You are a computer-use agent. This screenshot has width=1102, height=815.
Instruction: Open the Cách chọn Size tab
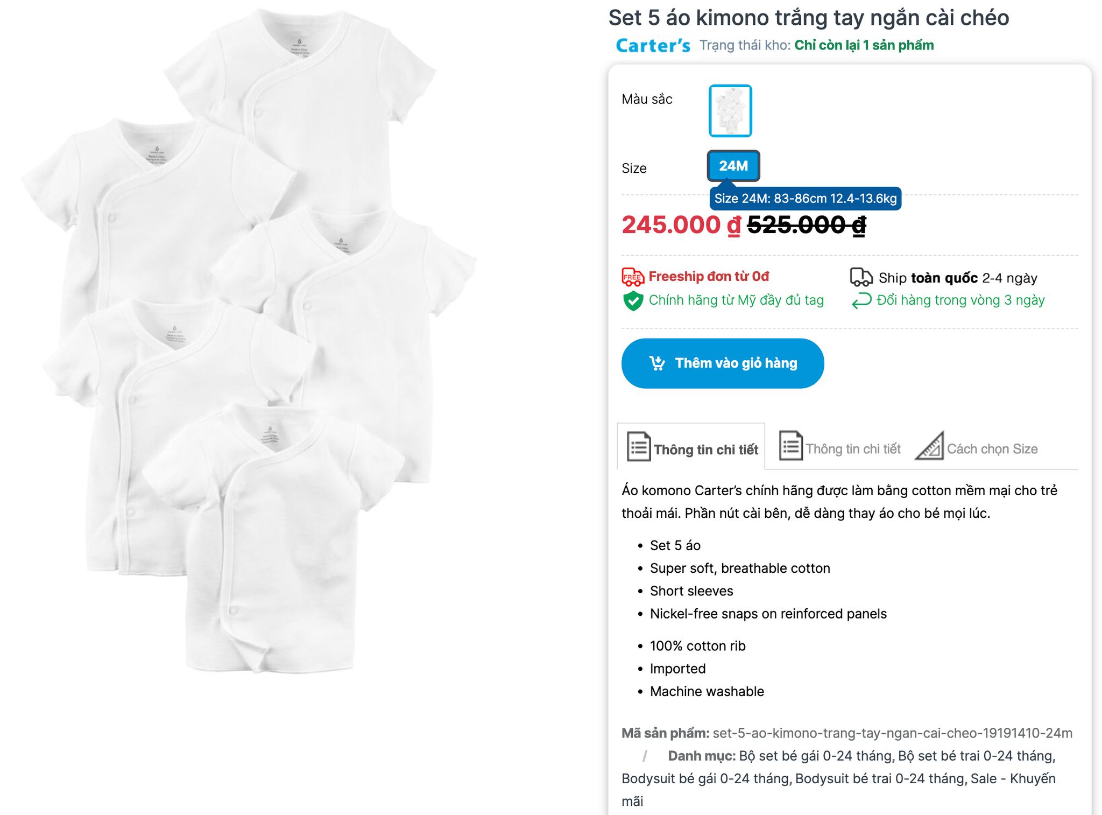point(992,449)
